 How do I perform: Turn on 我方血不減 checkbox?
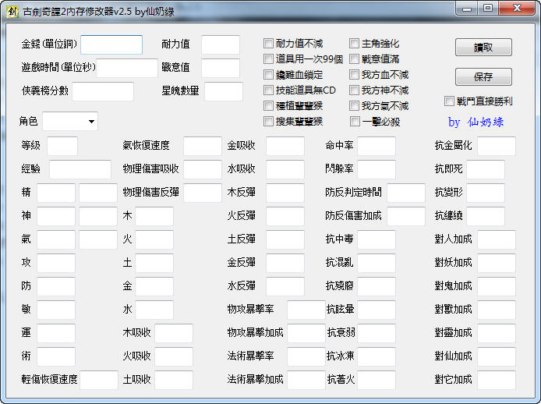(355, 75)
